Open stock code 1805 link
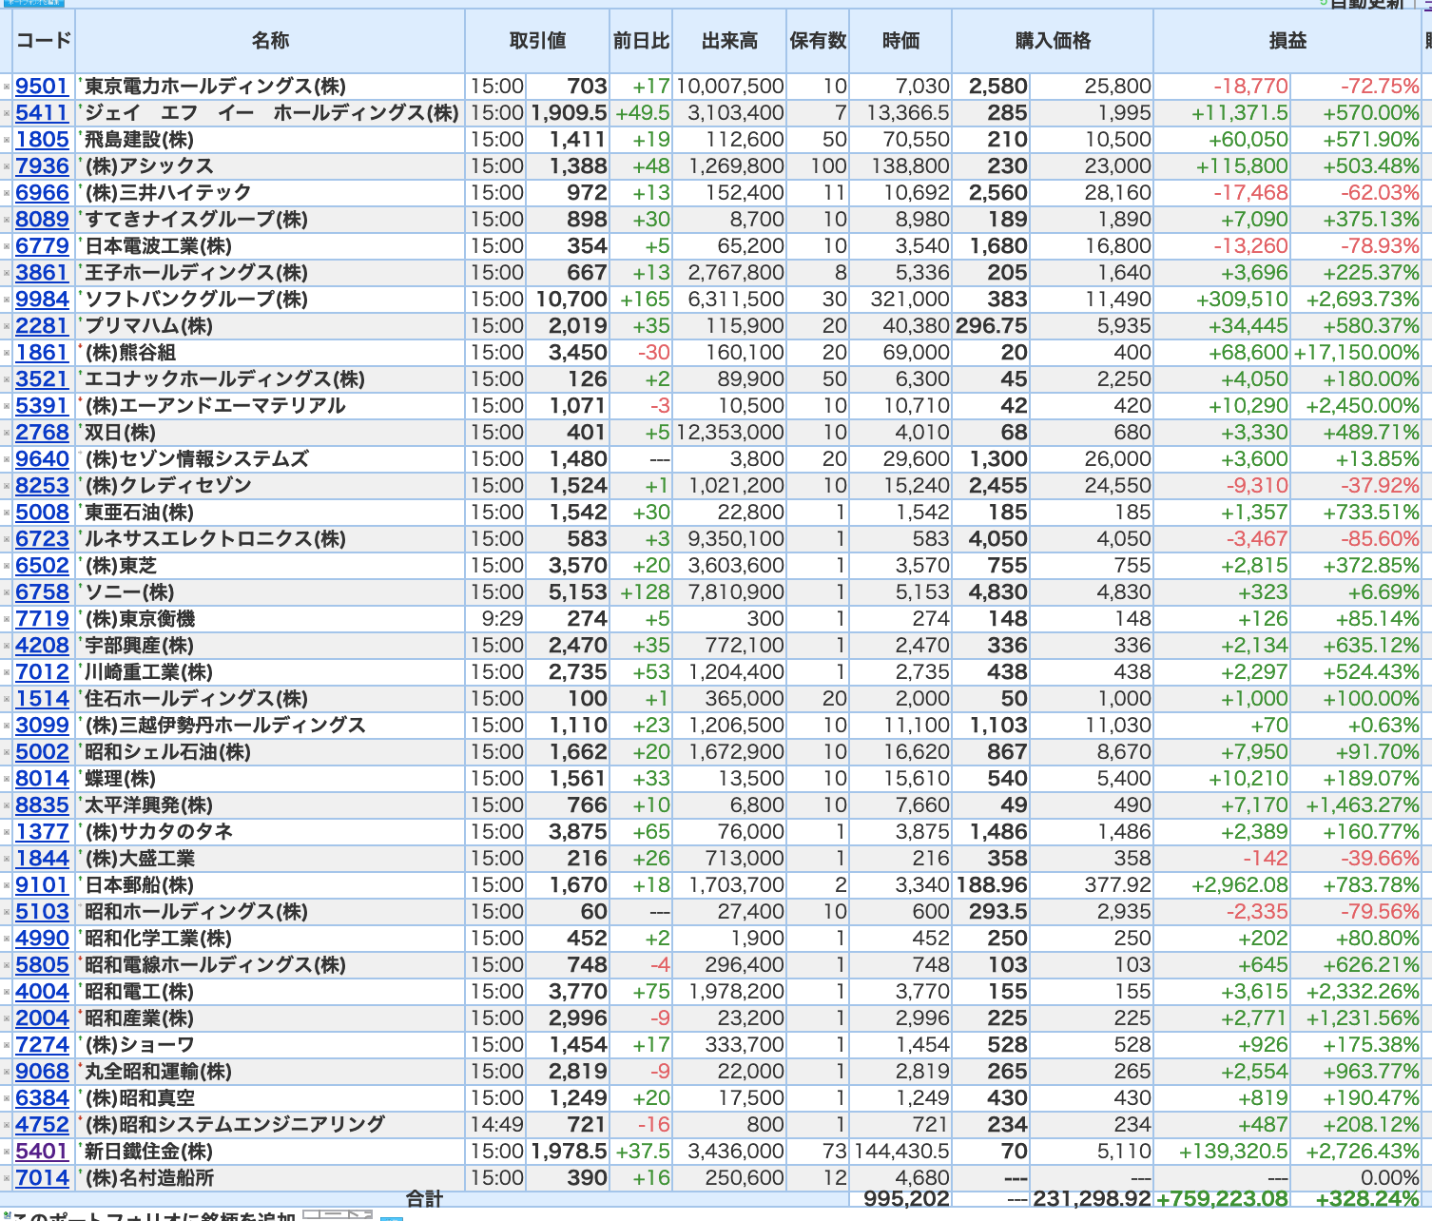Viewport: 1432px width, 1221px height. tap(42, 140)
